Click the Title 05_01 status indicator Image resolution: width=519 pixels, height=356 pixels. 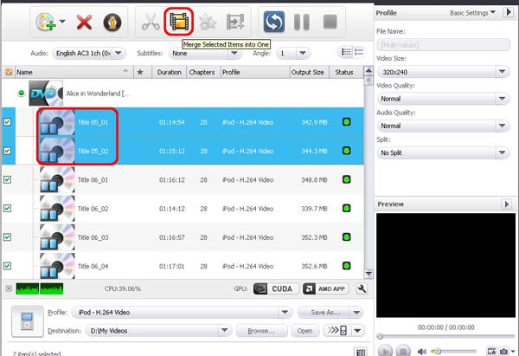(347, 122)
